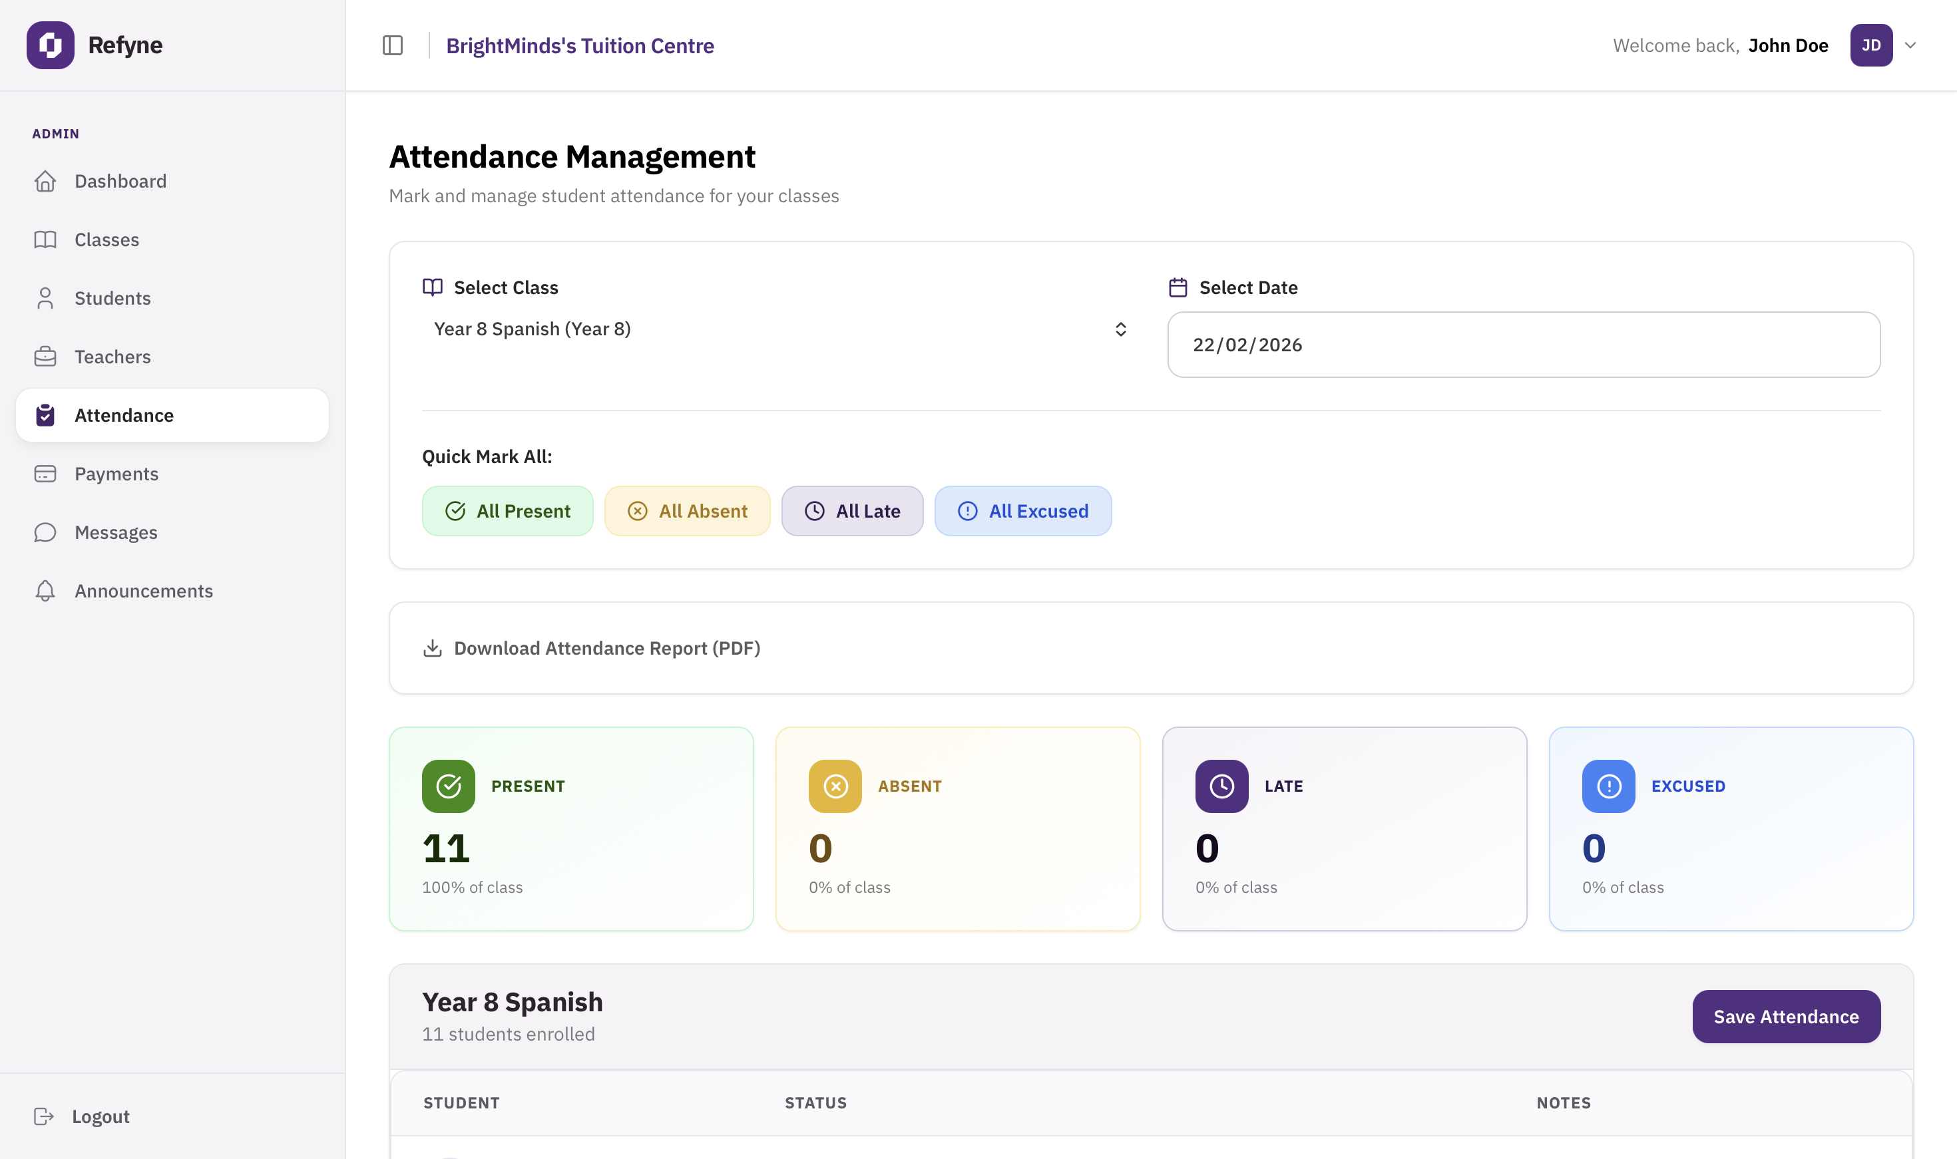Mark all students as All Absent
The image size is (1957, 1159).
[687, 511]
